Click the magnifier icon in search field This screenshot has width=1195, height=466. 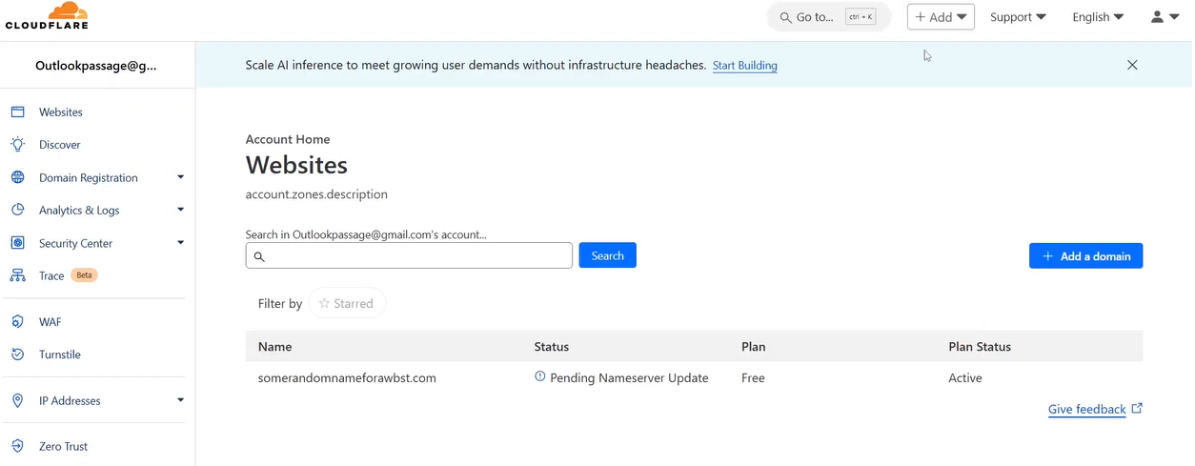pyautogui.click(x=258, y=256)
